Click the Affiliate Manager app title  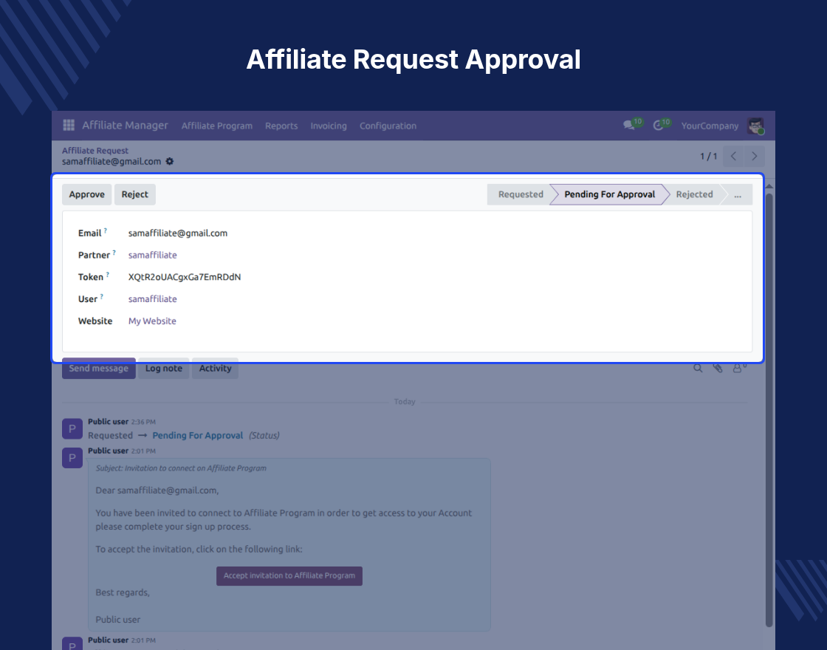tap(125, 125)
